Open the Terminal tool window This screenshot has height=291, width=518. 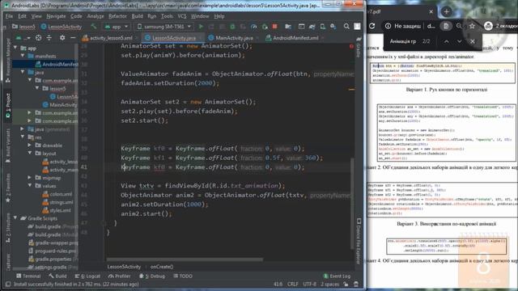28,276
